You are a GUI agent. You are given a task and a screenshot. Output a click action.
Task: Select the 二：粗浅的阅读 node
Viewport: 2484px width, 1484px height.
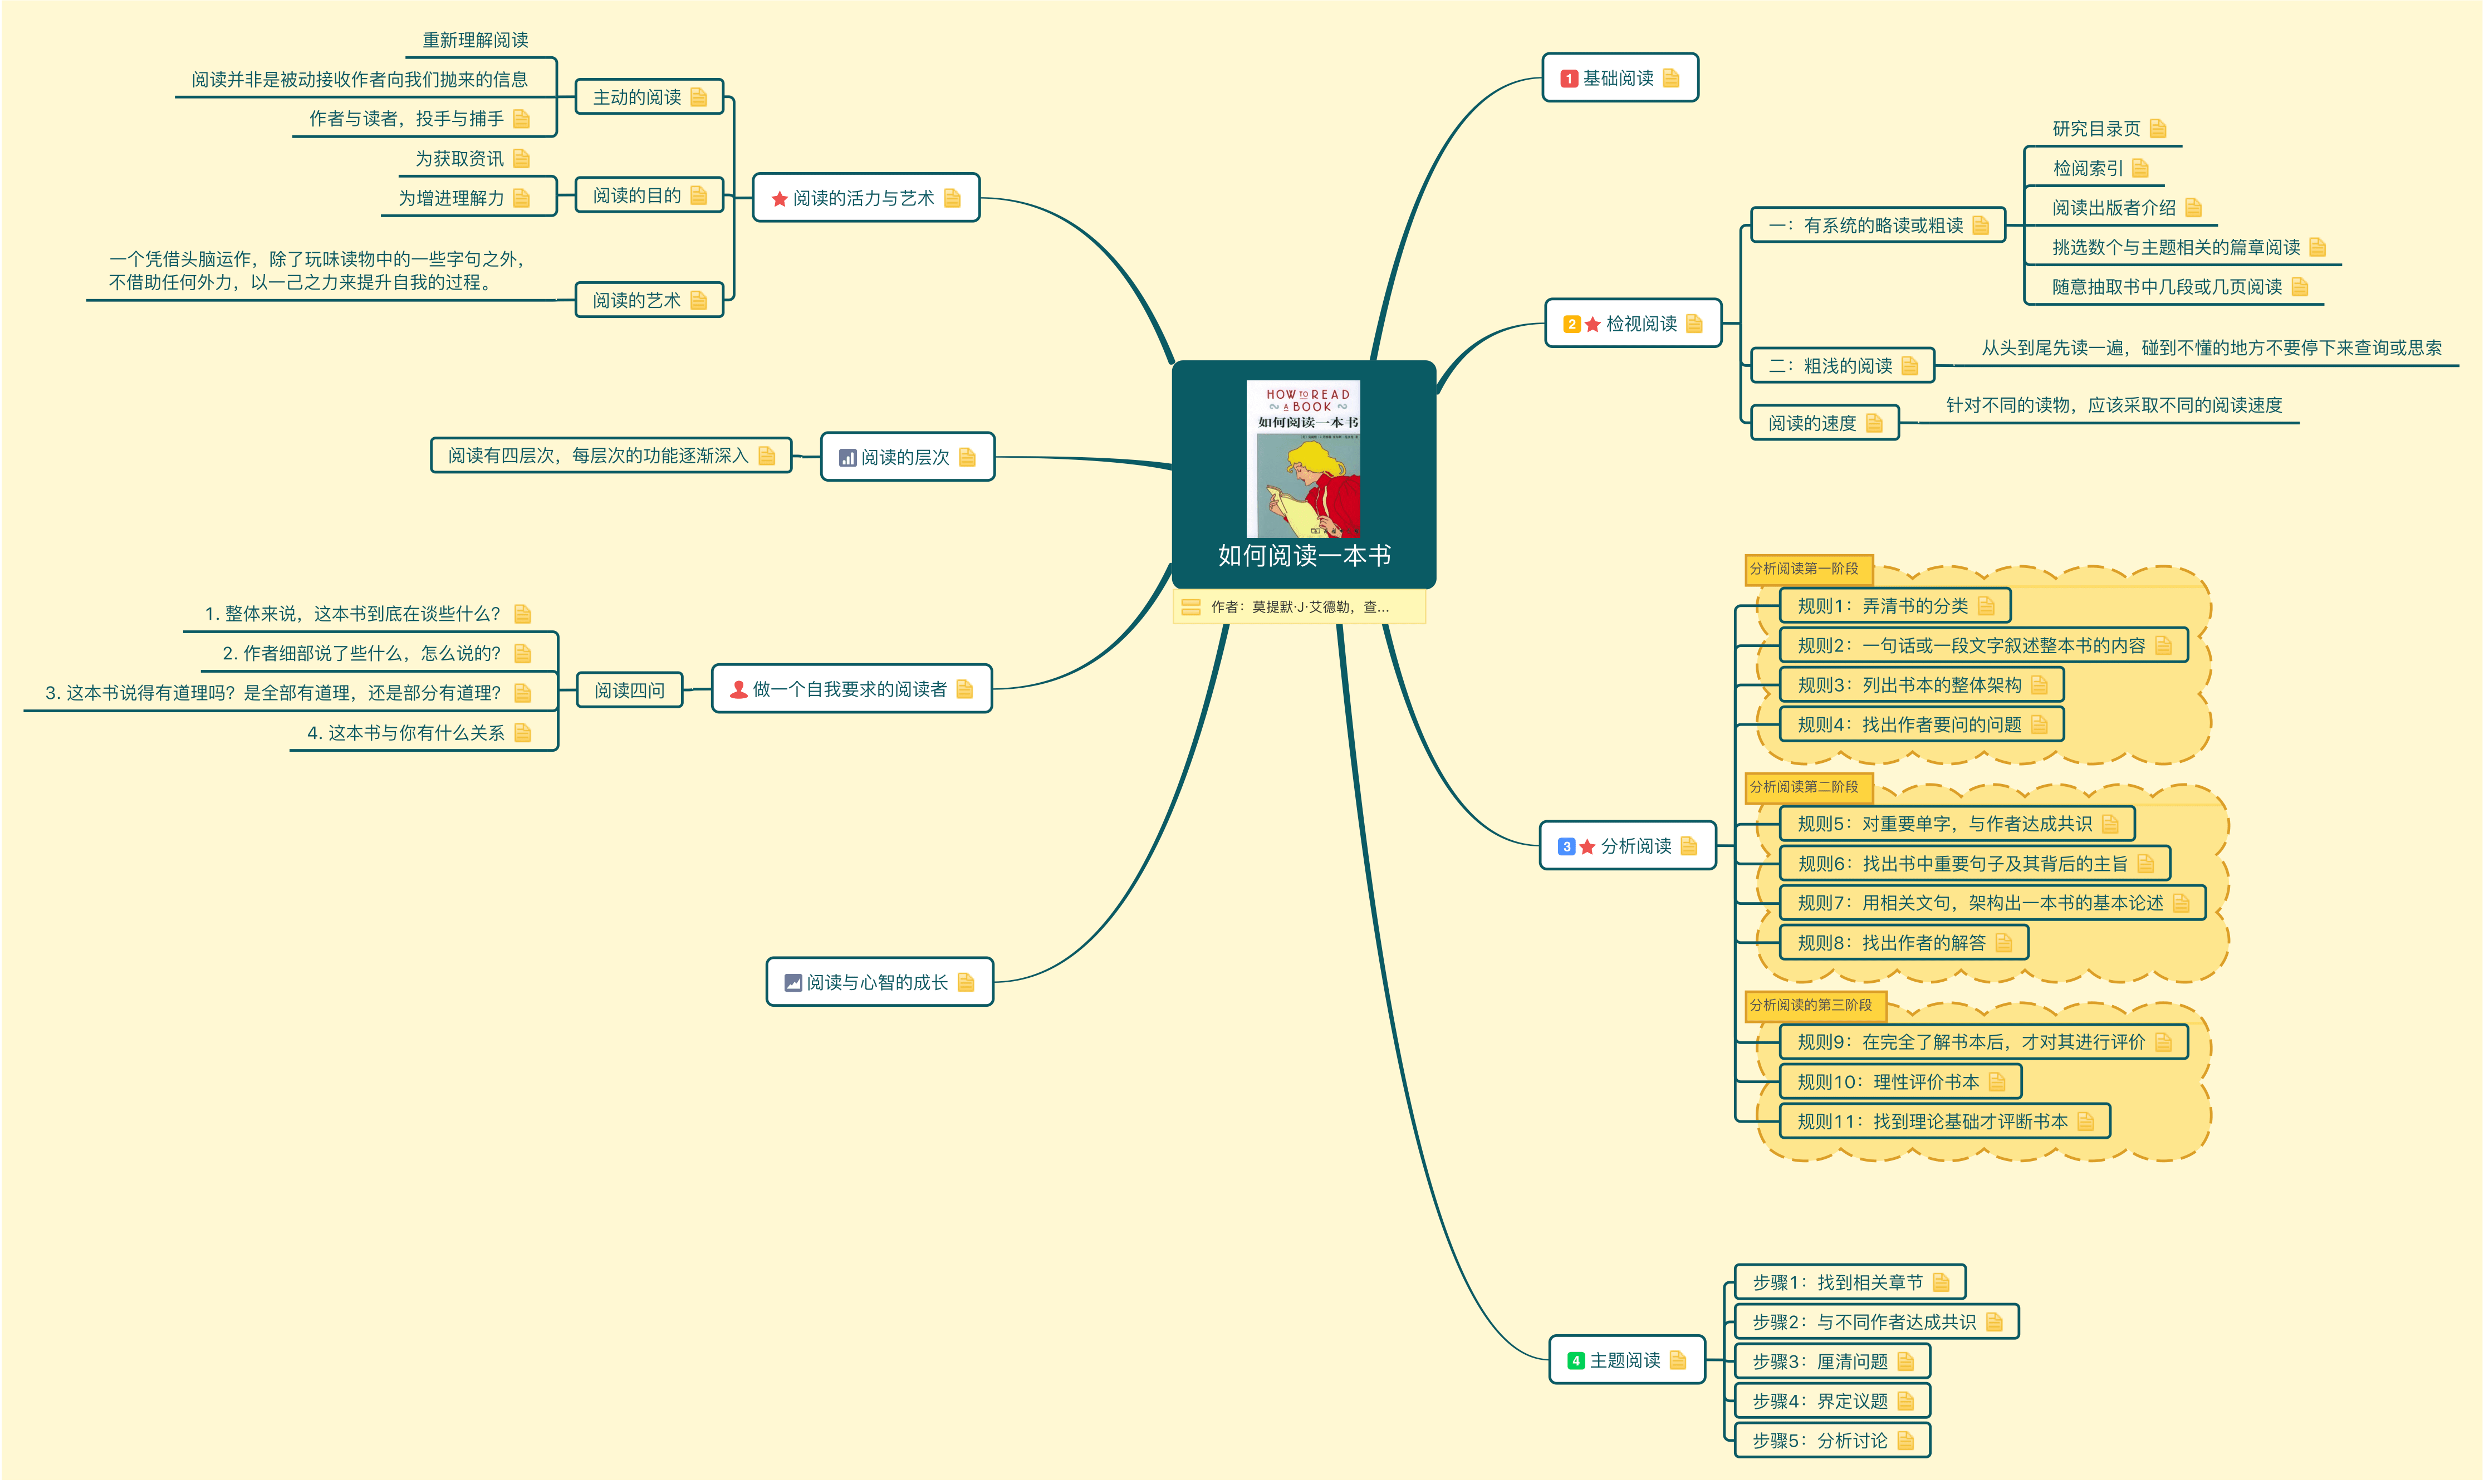point(1842,366)
